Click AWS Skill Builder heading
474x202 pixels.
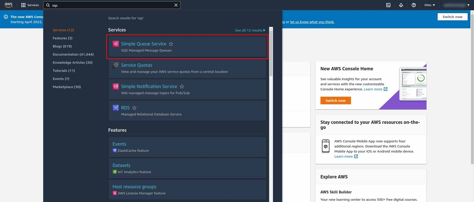(336, 192)
